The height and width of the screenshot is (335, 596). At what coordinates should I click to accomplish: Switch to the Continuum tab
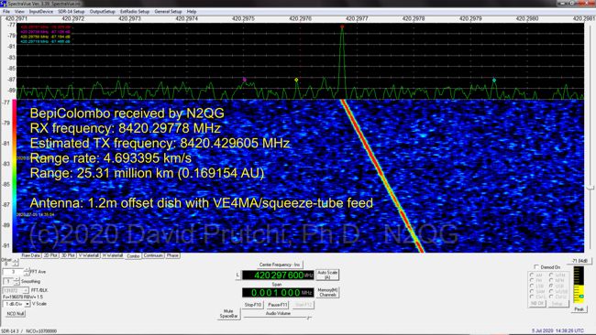(x=153, y=255)
